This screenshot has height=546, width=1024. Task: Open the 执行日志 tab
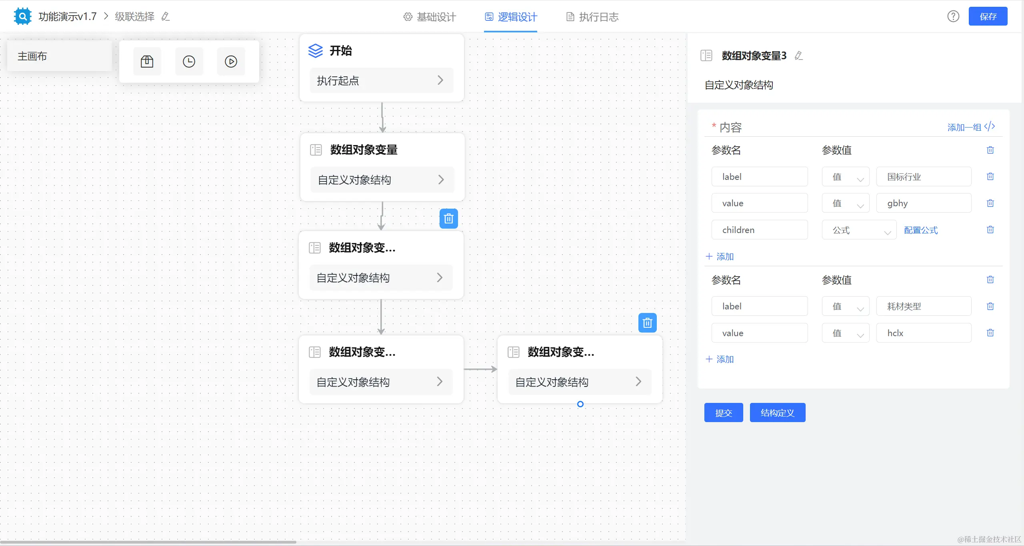pyautogui.click(x=592, y=17)
